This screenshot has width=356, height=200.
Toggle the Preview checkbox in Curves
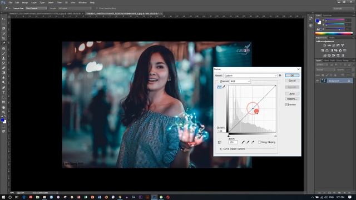coord(286,104)
